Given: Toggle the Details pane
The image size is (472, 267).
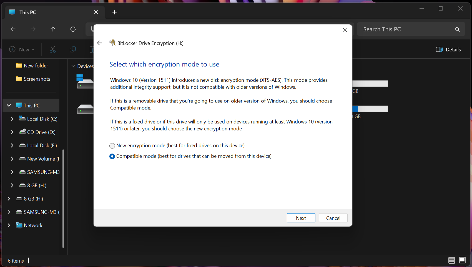Looking at the screenshot, I should pyautogui.click(x=448, y=49).
